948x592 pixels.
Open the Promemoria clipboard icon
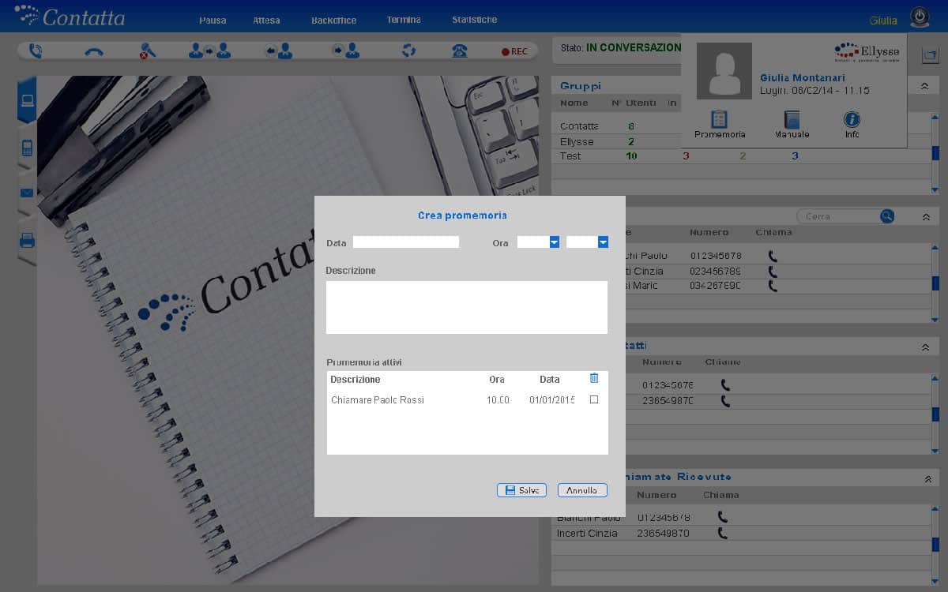pos(719,120)
